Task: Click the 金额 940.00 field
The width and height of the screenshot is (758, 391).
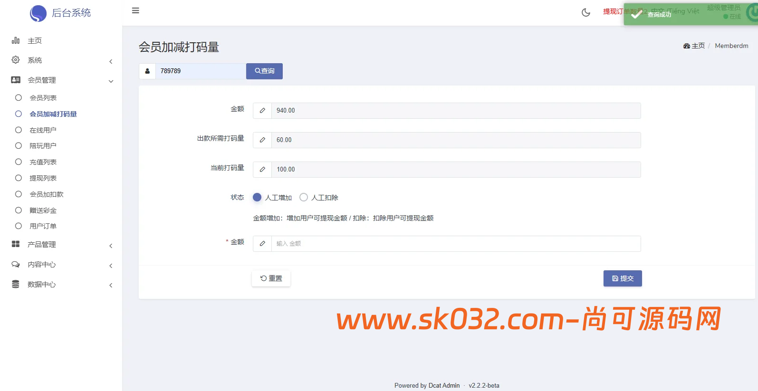Action: tap(456, 111)
